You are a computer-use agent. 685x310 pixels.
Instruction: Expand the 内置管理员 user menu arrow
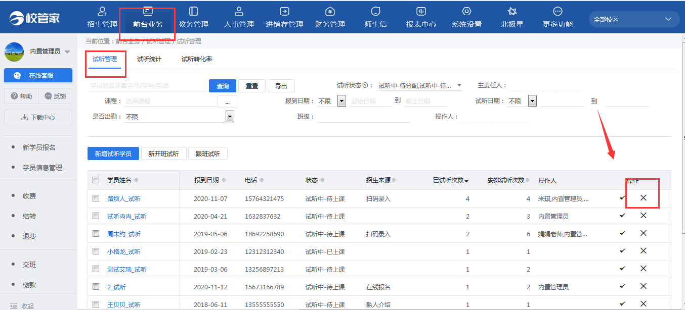click(67, 52)
